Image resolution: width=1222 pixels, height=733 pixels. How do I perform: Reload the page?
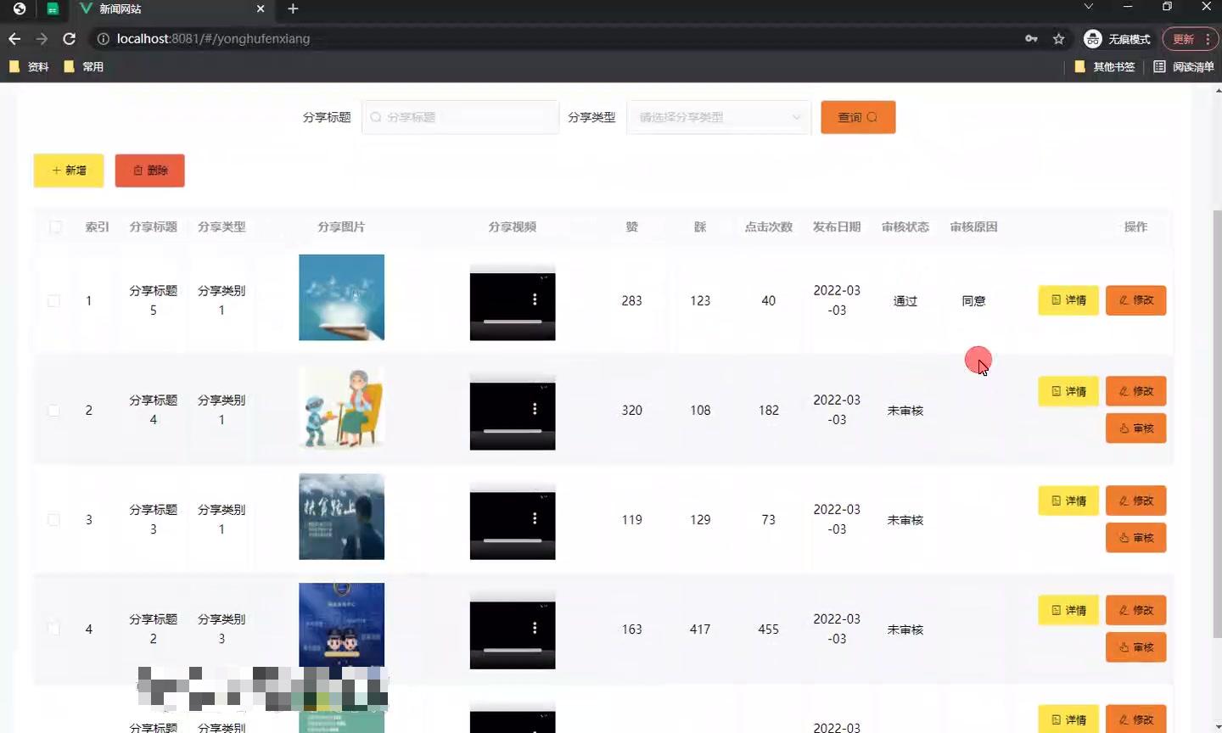pyautogui.click(x=70, y=39)
